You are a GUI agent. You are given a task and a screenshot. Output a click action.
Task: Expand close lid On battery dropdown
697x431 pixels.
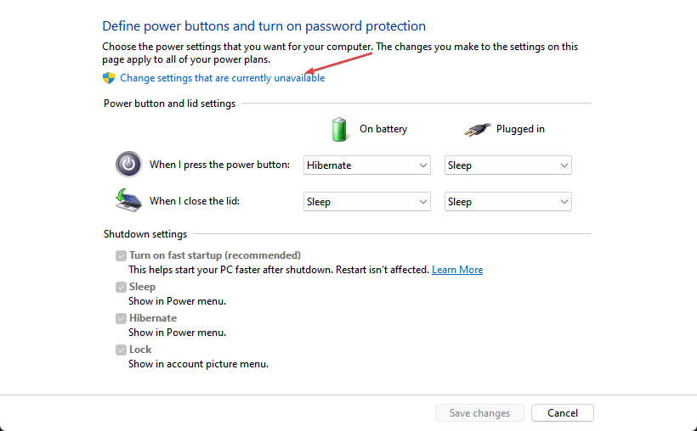[367, 202]
